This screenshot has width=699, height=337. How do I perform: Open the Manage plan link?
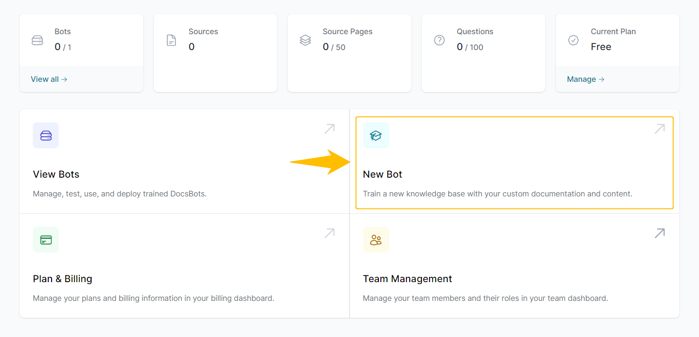coord(586,79)
